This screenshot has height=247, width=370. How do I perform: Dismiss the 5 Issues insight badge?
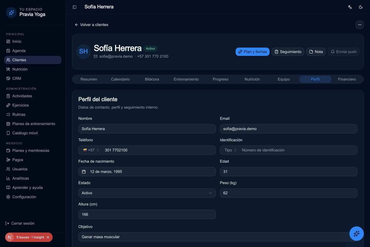pyautogui.click(x=48, y=237)
